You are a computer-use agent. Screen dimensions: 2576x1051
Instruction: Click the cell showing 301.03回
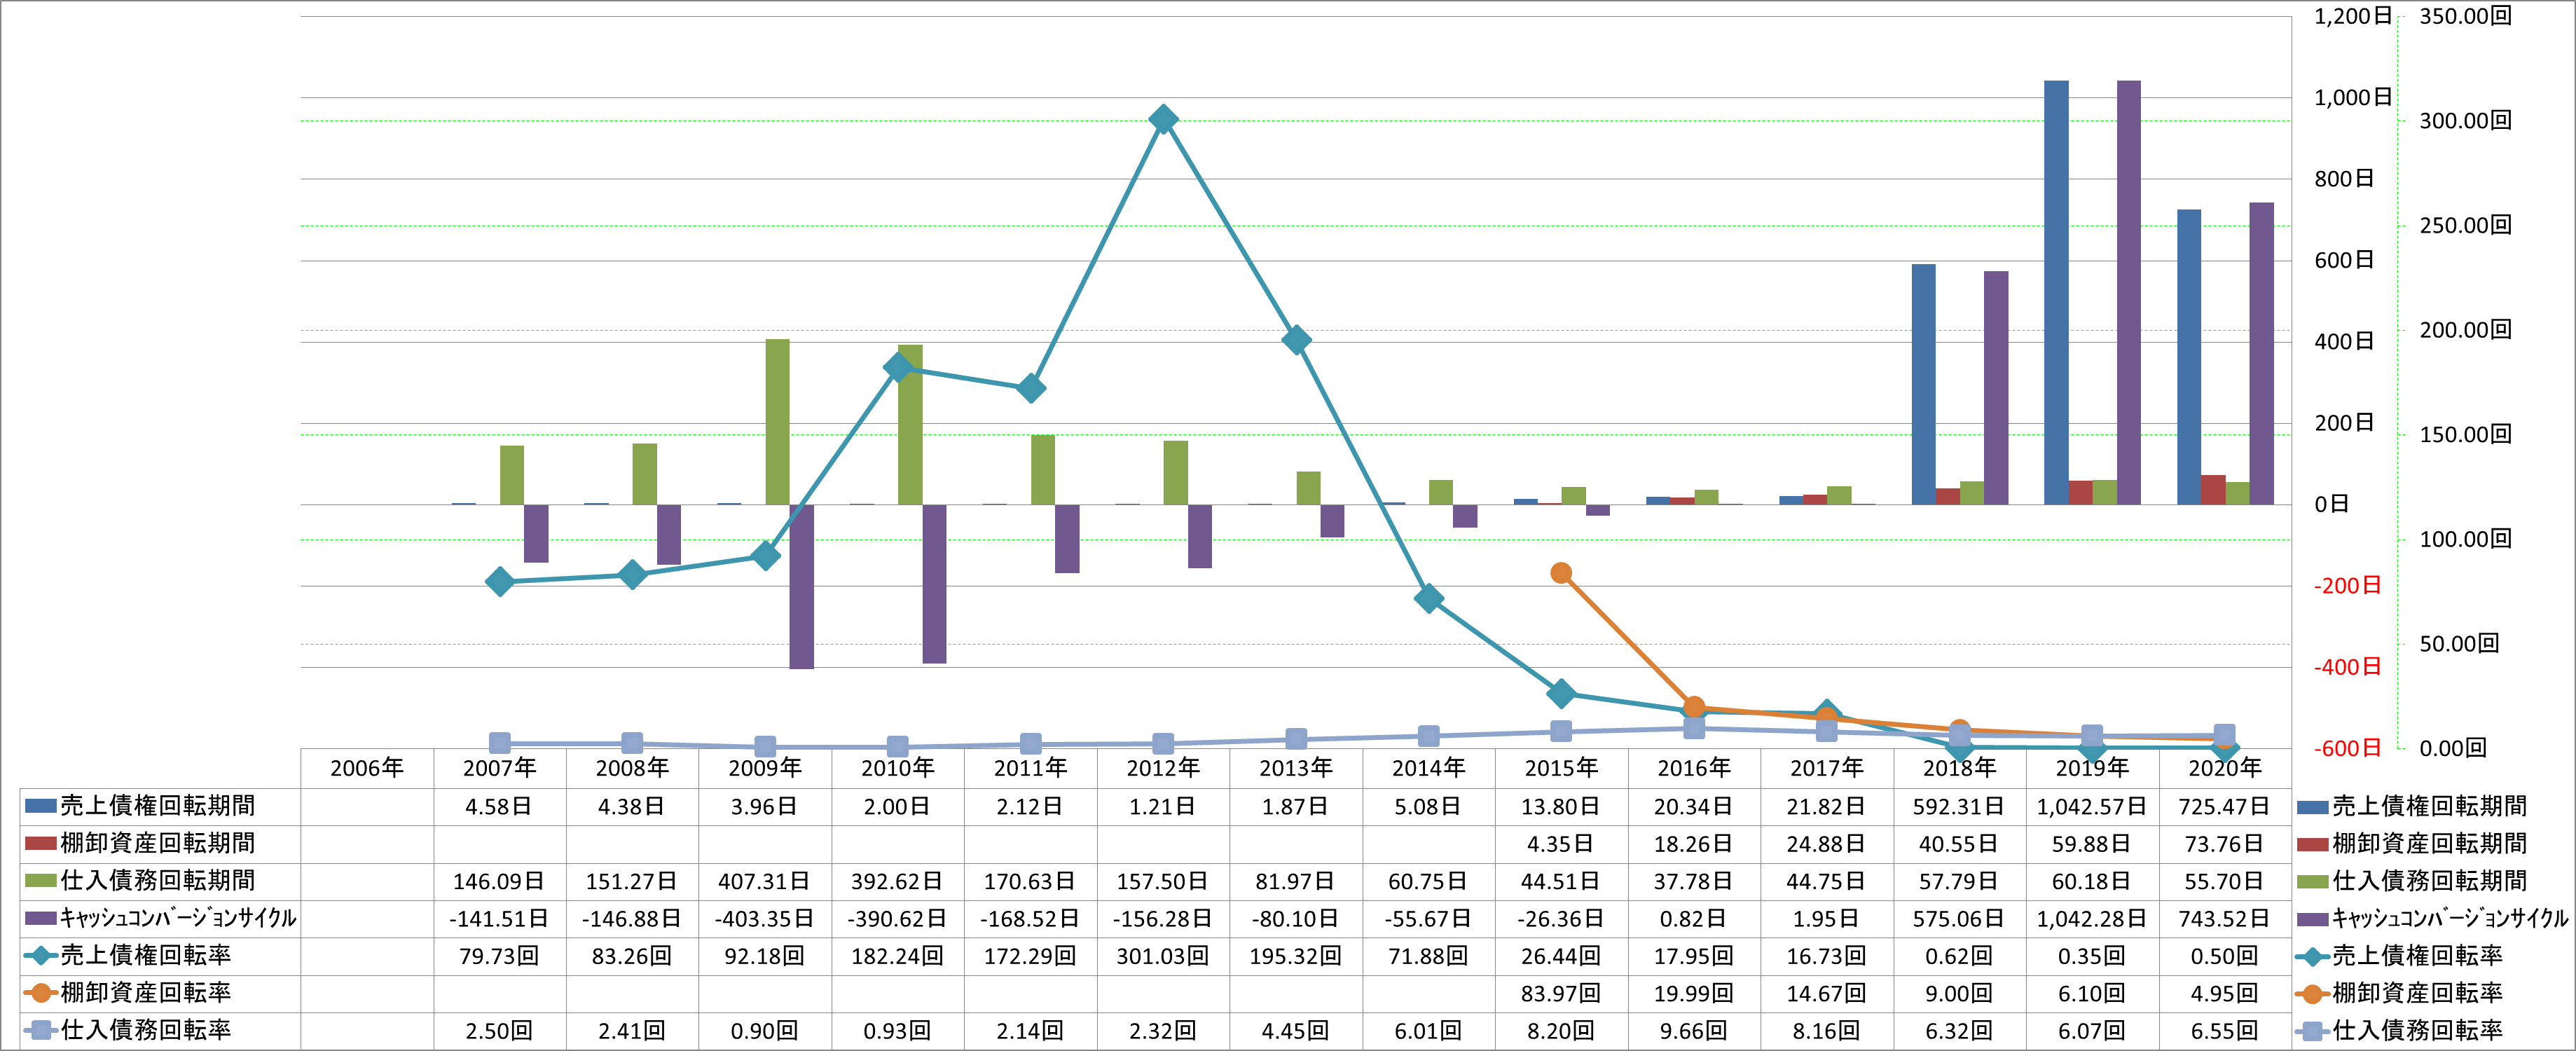(1163, 956)
